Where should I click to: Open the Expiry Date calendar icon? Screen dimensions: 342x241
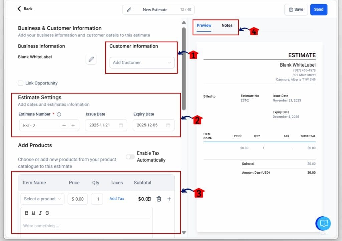click(168, 125)
